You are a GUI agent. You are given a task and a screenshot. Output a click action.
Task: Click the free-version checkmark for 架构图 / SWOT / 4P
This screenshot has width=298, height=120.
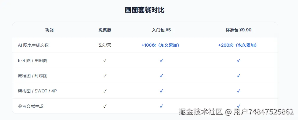click(105, 91)
